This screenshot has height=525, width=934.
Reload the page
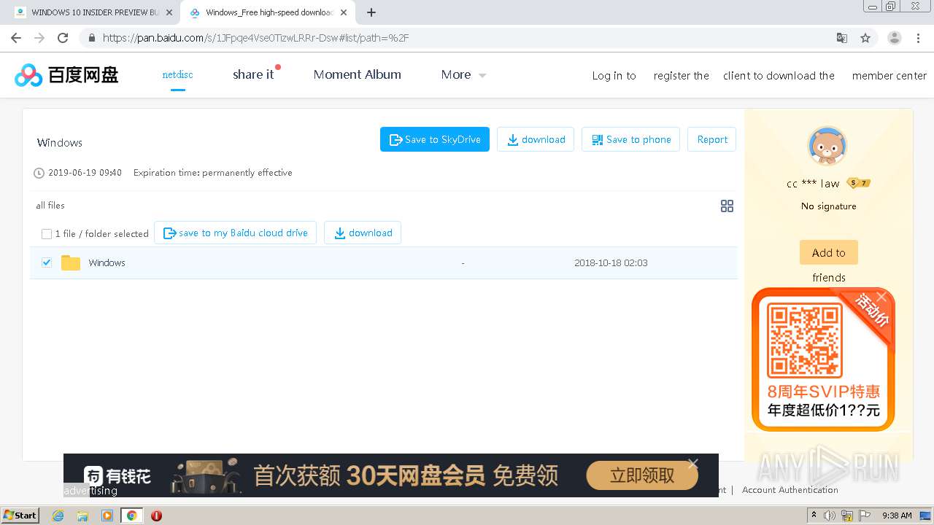click(63, 38)
